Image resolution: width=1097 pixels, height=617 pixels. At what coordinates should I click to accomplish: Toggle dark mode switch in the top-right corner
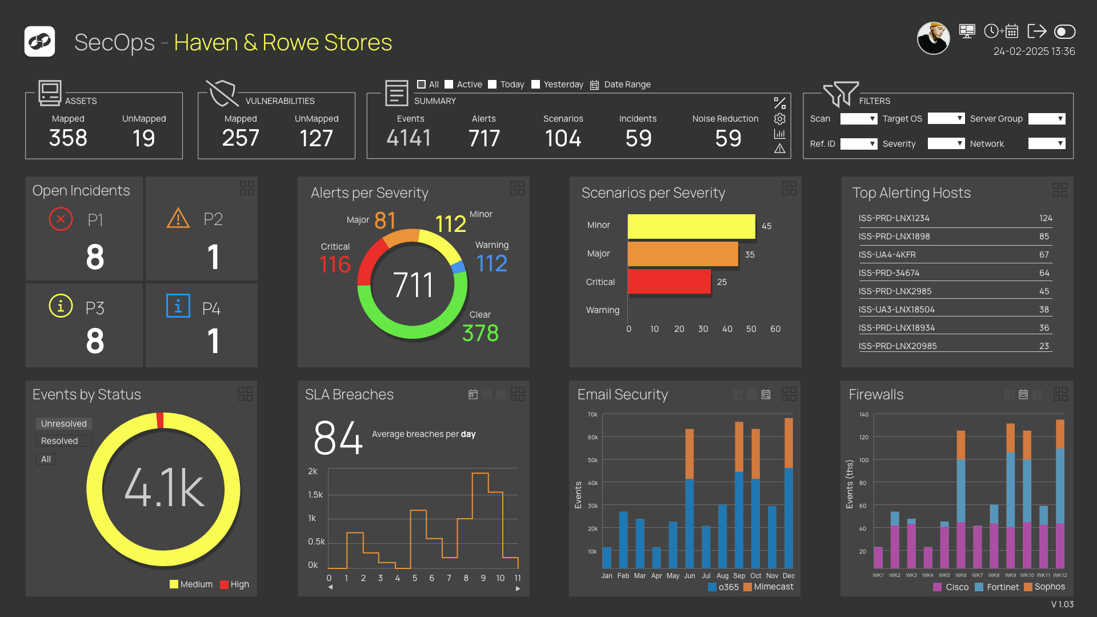[x=1065, y=33]
